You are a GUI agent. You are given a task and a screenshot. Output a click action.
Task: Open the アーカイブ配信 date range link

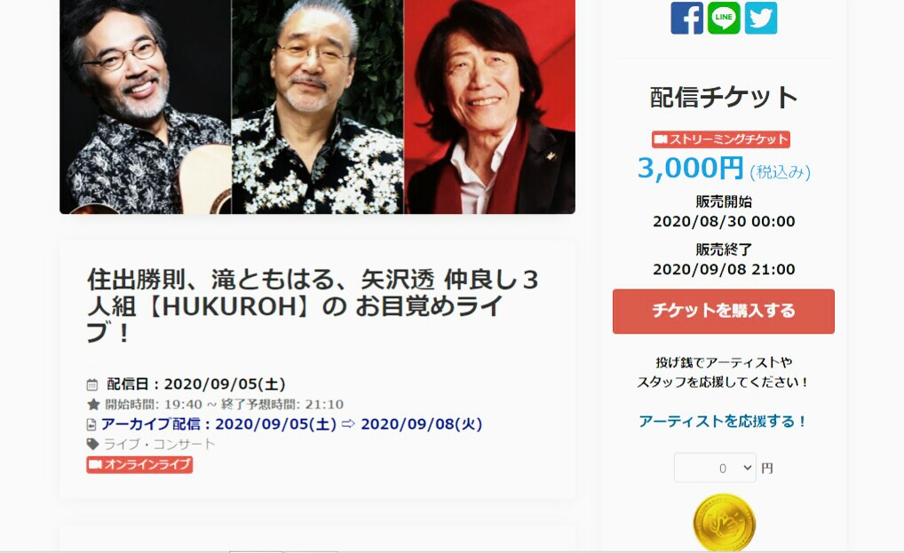point(292,424)
